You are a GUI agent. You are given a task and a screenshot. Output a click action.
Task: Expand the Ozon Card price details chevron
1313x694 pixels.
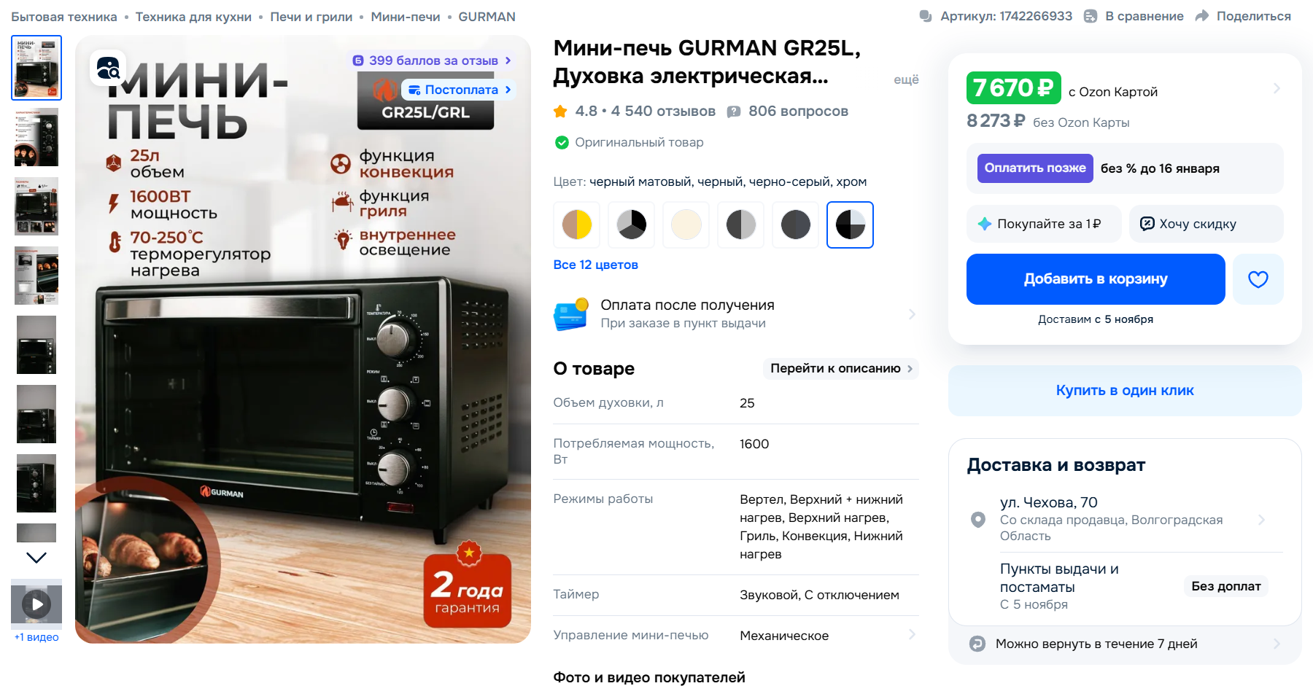coord(1277,88)
